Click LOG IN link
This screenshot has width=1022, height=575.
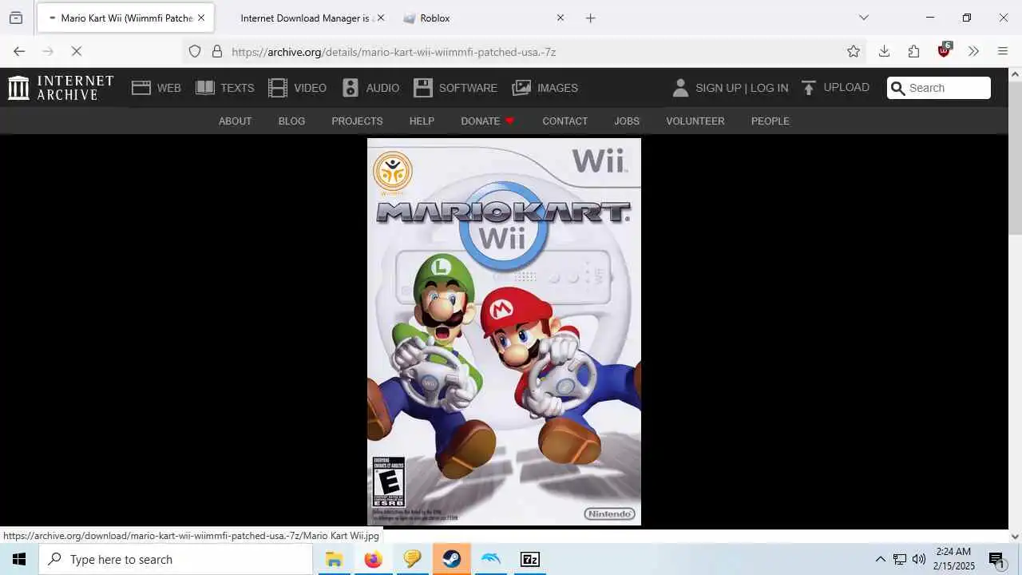pyautogui.click(x=769, y=88)
